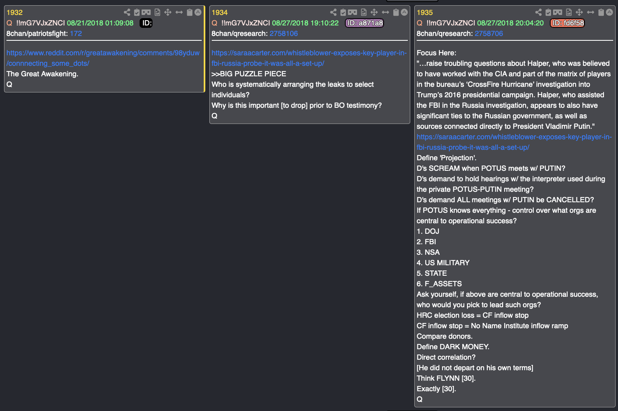Click the '>>BIG PUZZLE PIECE' line

tap(249, 74)
